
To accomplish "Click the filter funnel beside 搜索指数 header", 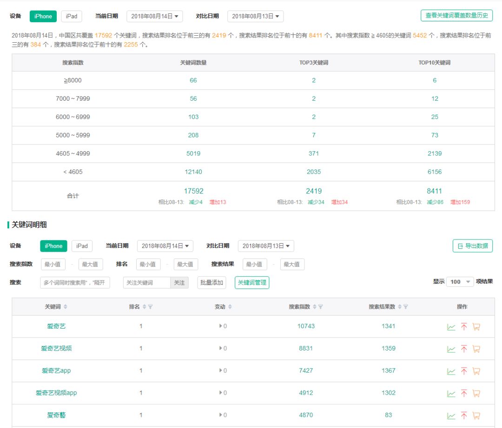I will [x=320, y=307].
